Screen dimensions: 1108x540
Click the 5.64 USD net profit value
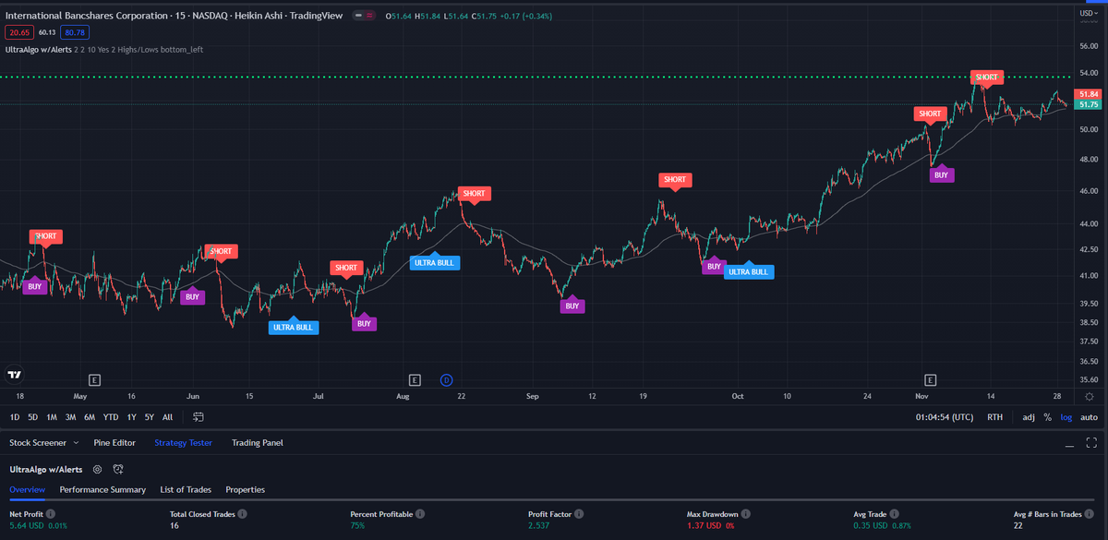click(26, 525)
